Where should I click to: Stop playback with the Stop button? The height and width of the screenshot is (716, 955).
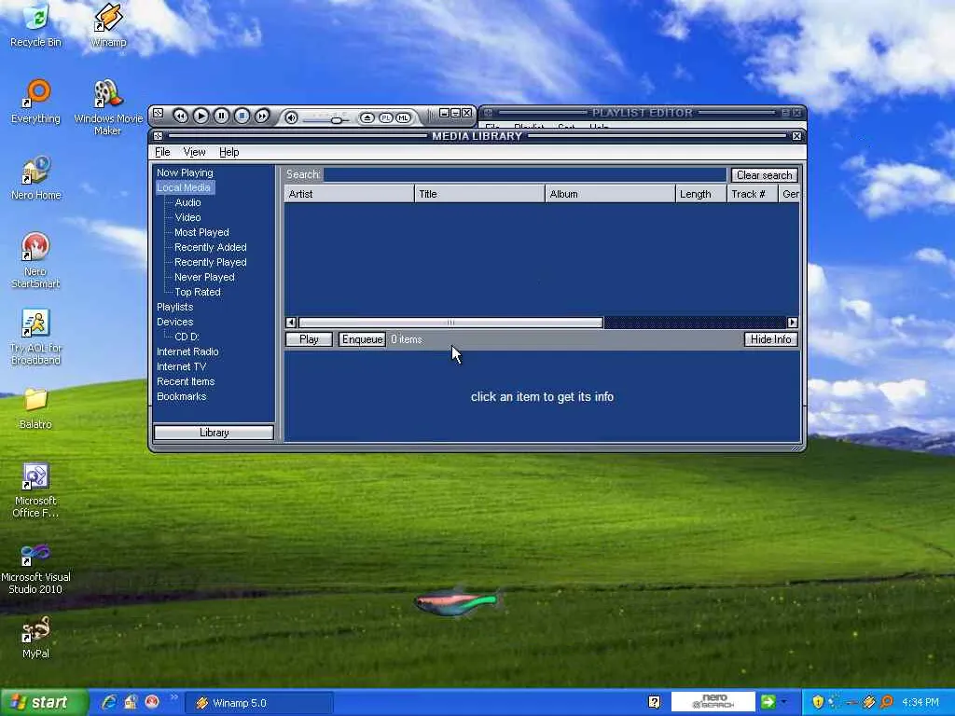point(242,116)
